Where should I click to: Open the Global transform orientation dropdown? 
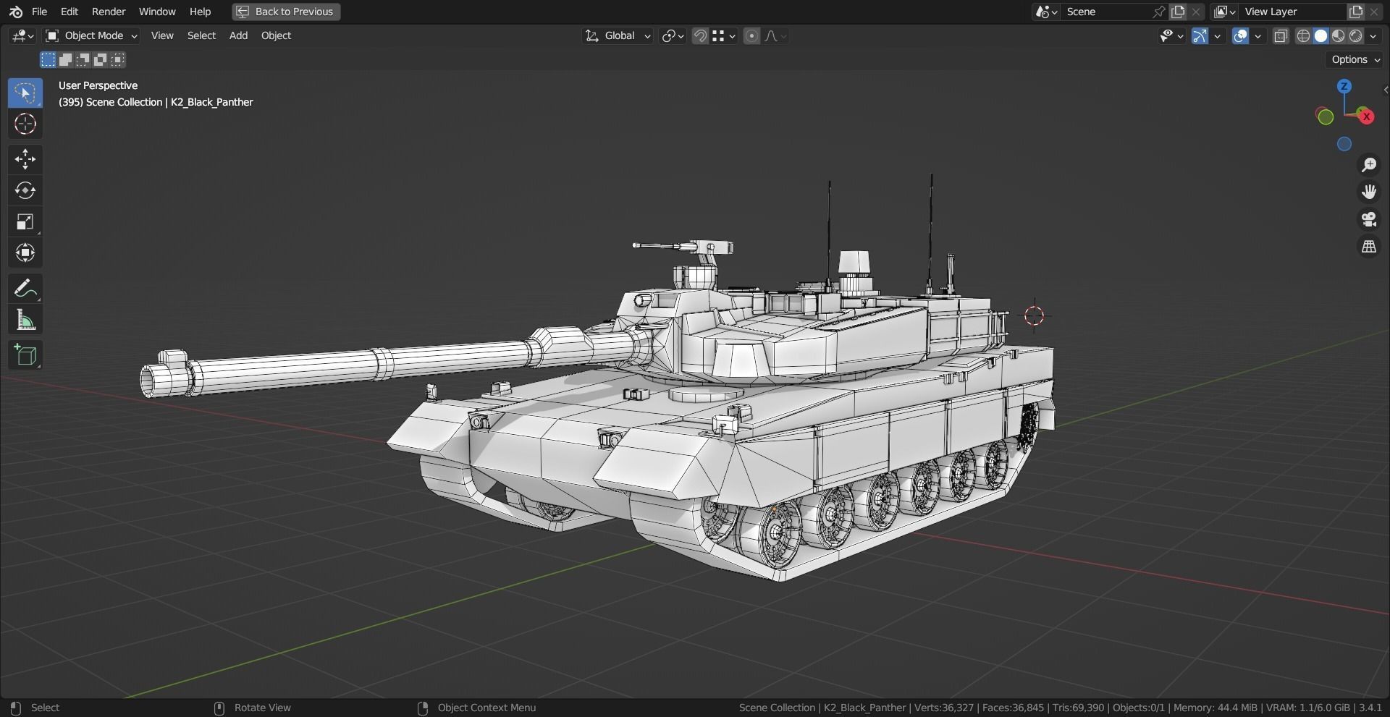click(618, 35)
